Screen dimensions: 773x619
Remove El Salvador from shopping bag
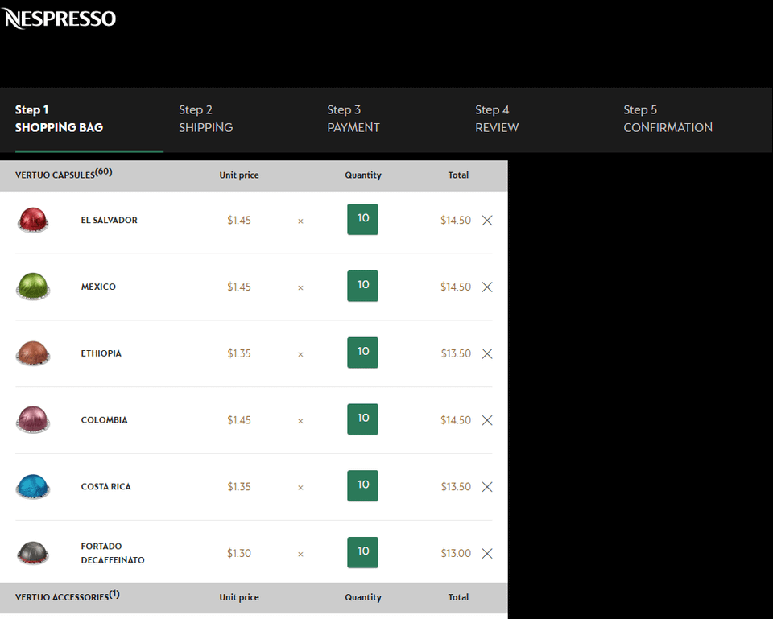click(487, 221)
